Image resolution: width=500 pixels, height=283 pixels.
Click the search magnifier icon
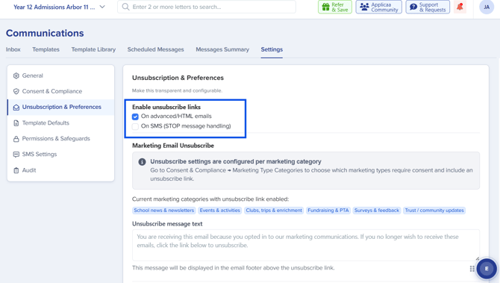click(125, 7)
